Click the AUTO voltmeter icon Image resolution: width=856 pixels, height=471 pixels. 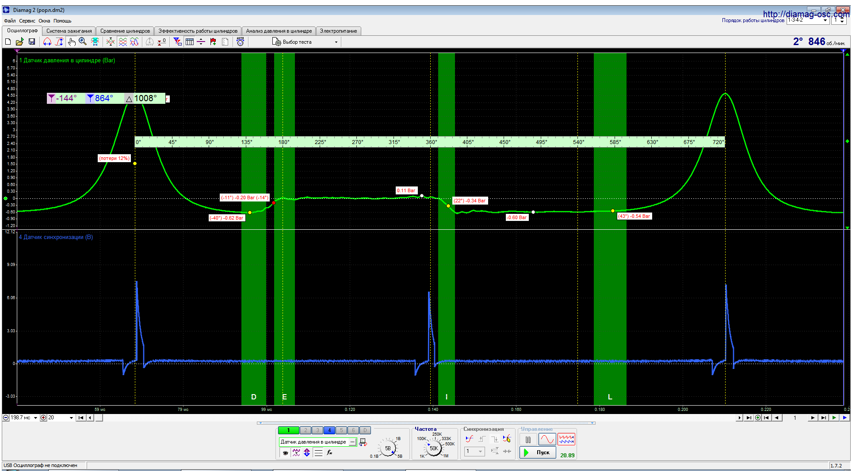pyautogui.click(x=240, y=42)
